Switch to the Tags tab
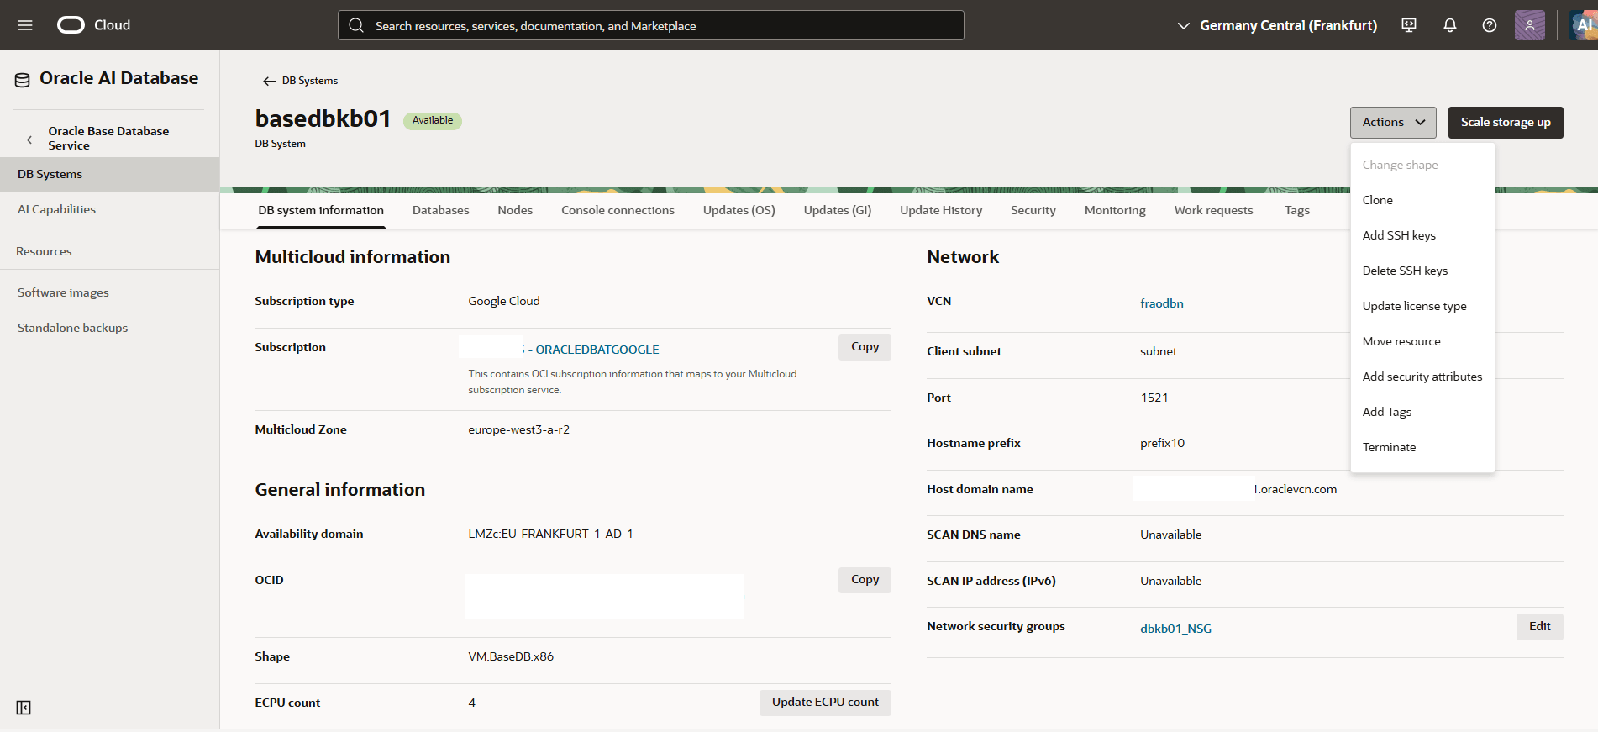 (x=1297, y=210)
